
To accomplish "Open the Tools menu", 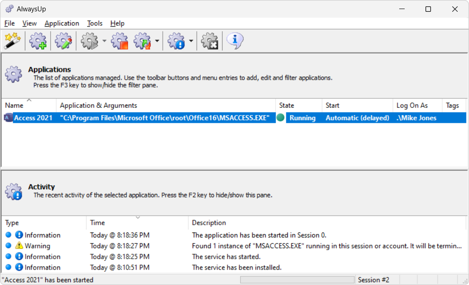I will tap(95, 23).
